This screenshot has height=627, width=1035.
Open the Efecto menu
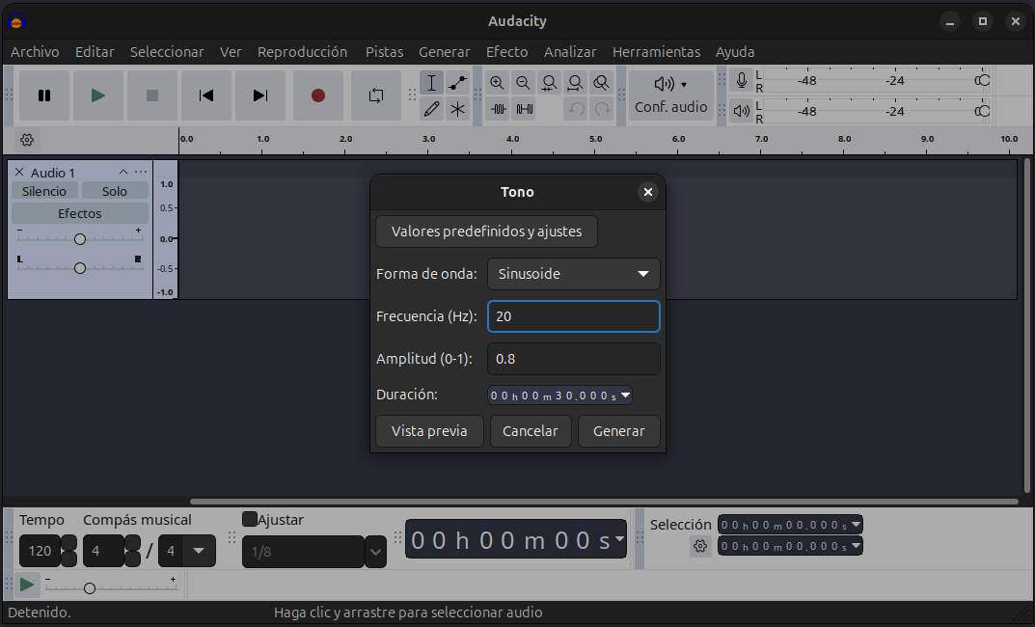[507, 52]
